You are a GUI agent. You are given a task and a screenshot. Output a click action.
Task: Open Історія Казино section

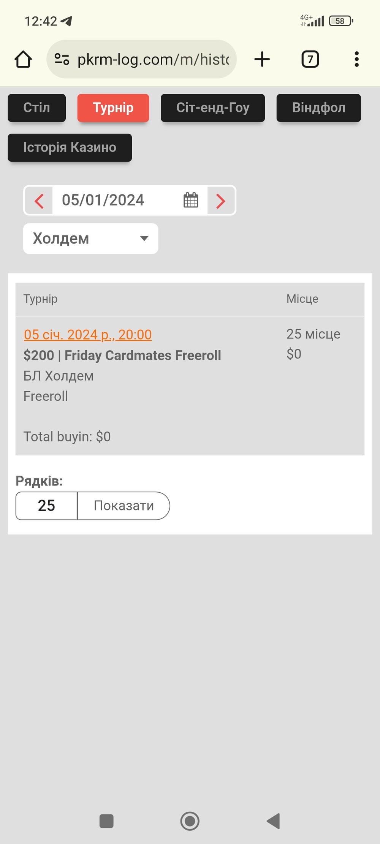click(x=70, y=147)
